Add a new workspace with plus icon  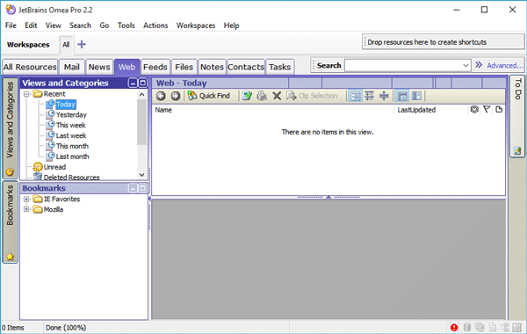(82, 45)
